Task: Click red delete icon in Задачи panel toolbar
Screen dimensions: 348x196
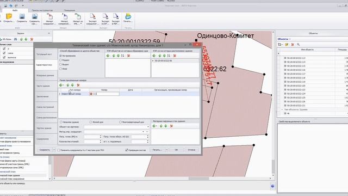Action: point(32,39)
